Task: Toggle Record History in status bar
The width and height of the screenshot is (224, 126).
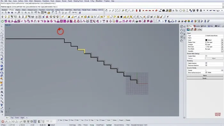Action: point(119,125)
